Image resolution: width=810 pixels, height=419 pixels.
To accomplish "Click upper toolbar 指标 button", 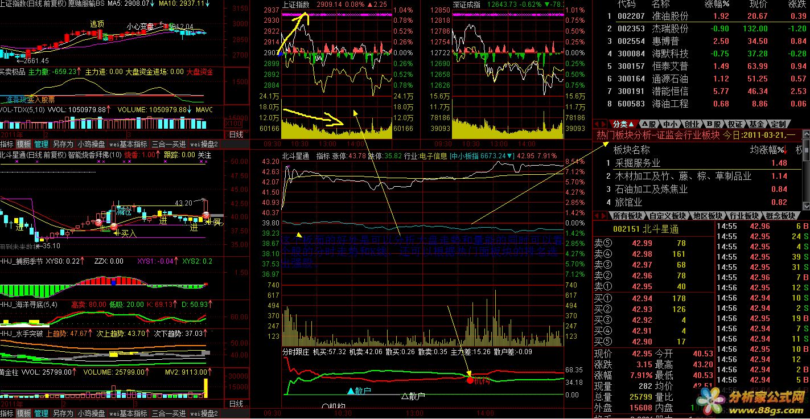I will click(7, 144).
